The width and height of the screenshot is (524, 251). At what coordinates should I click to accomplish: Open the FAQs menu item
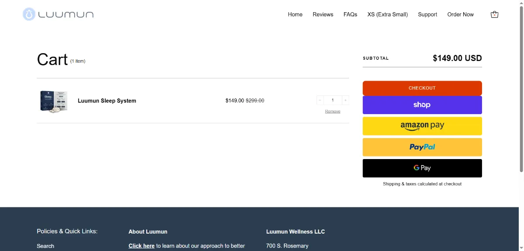click(x=350, y=14)
